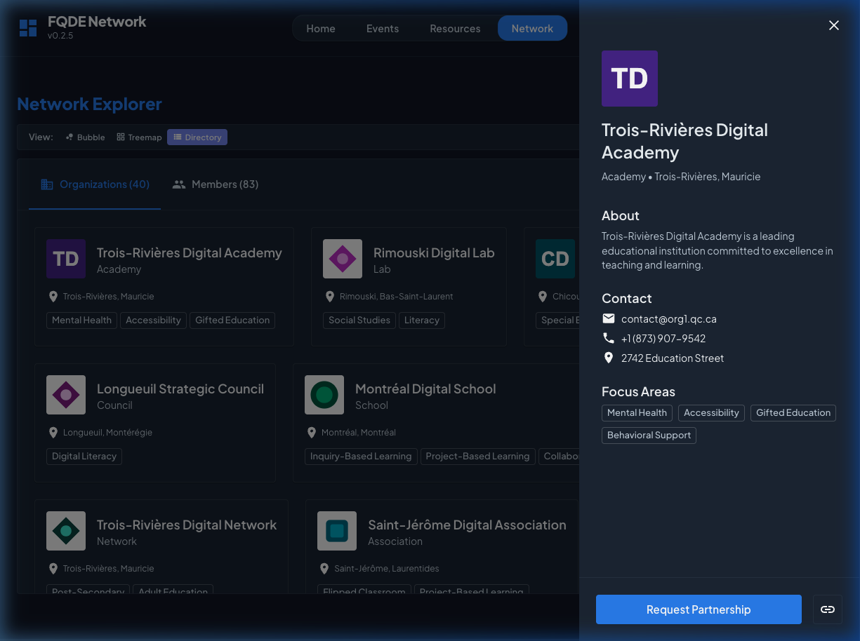Click the copy link icon button

(827, 609)
